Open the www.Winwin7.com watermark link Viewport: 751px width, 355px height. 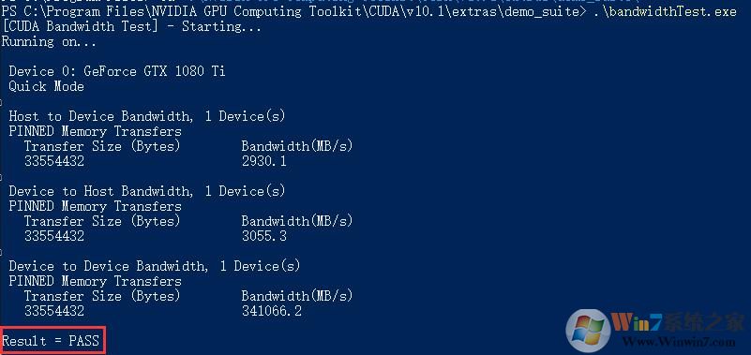[x=677, y=343]
